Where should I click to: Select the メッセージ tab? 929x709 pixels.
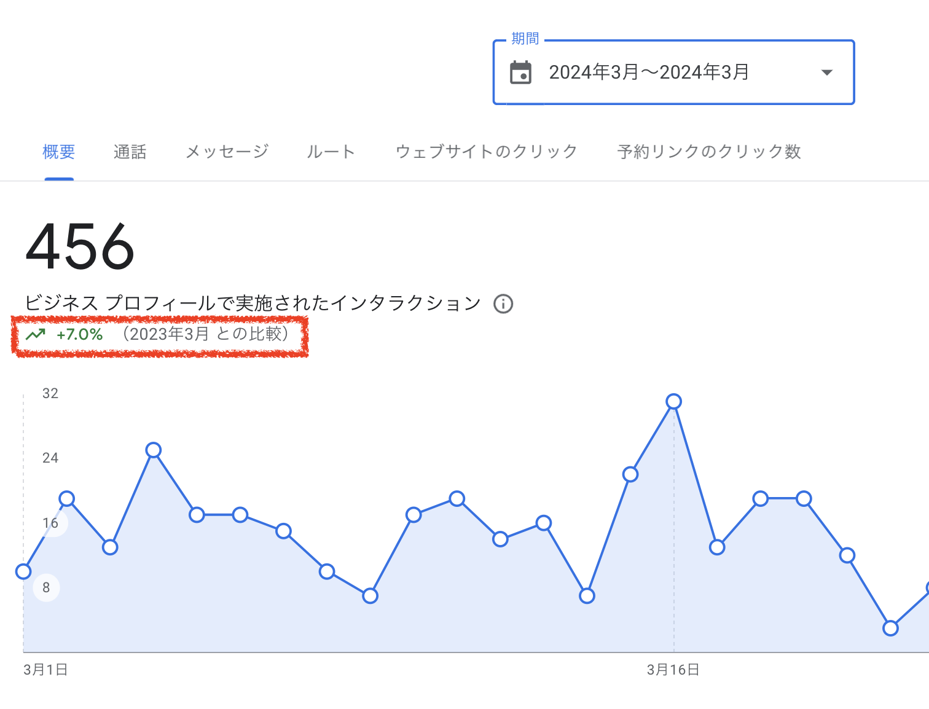[227, 152]
